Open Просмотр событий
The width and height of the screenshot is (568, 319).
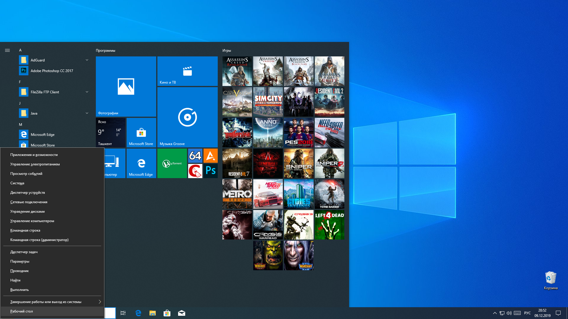pos(52,174)
